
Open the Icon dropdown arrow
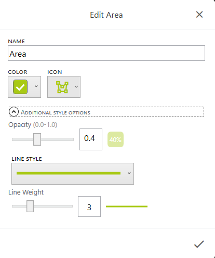(x=76, y=86)
